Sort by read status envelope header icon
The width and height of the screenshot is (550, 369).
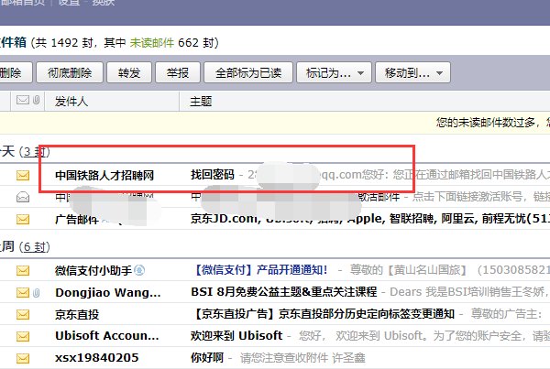click(23, 100)
